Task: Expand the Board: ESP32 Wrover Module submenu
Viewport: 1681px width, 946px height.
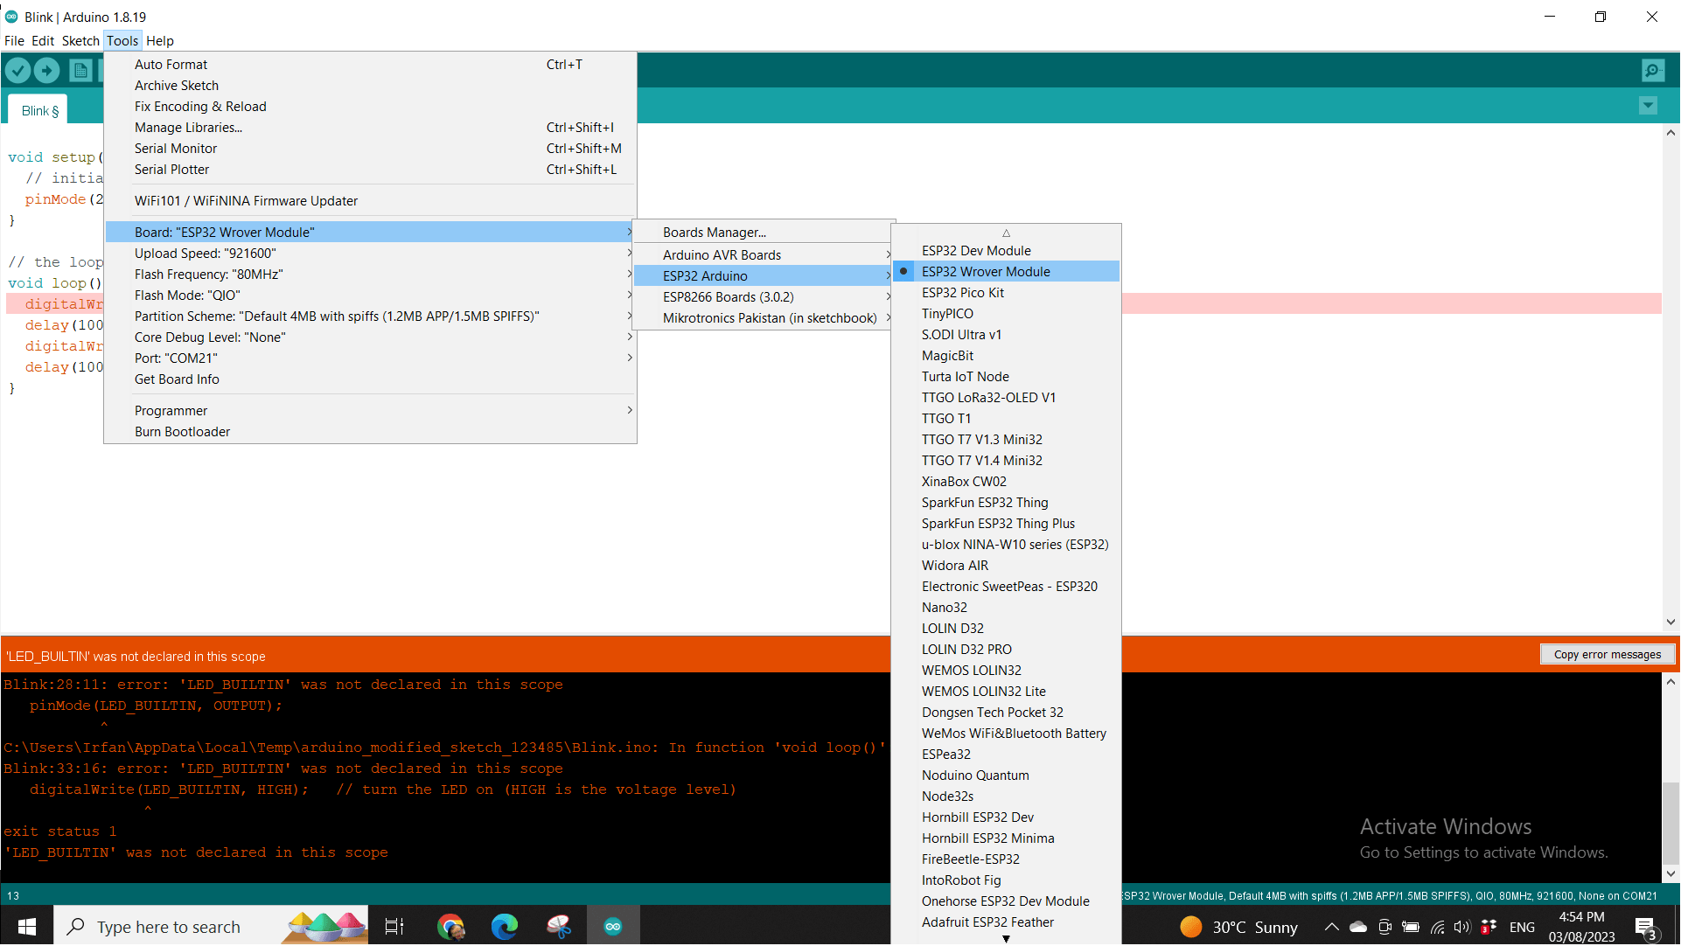Action: click(x=371, y=233)
